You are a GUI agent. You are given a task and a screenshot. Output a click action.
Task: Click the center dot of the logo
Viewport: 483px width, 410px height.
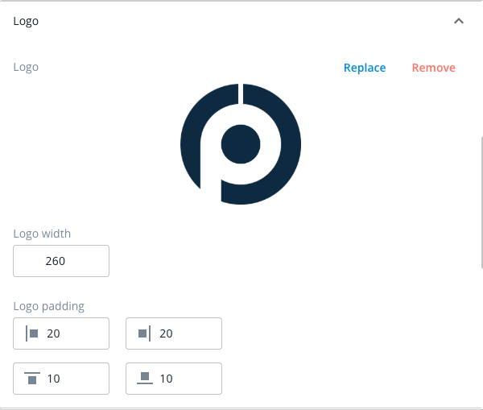(x=241, y=144)
